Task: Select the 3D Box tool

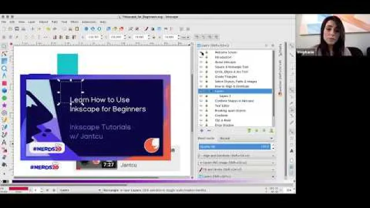Action: tap(4, 91)
